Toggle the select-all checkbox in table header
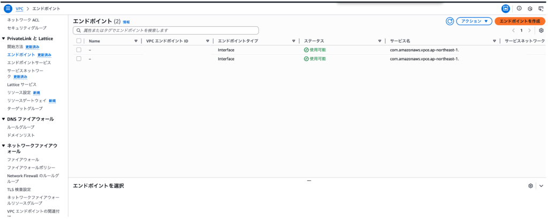Image resolution: width=548 pixels, height=220 pixels. tap(79, 41)
